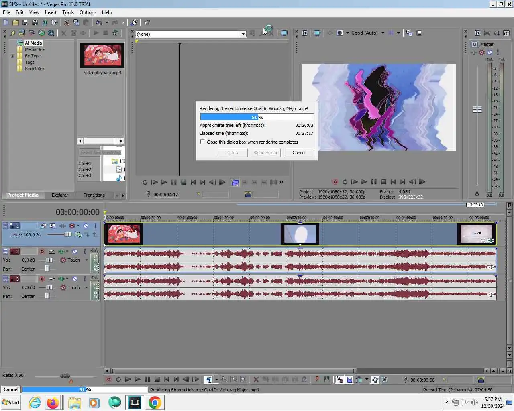Open the Good (Auto) preview quality dropdown
The width and height of the screenshot is (514, 411).
point(383,33)
